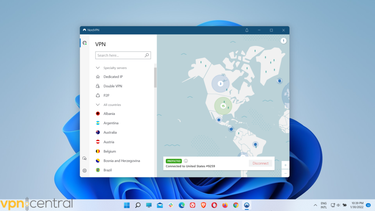Collapse the All countries section
Viewport: 375px width, 211px height.
click(x=98, y=105)
